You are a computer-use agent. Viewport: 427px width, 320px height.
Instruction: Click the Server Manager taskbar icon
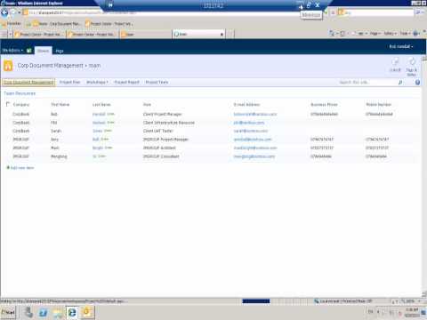click(28, 312)
